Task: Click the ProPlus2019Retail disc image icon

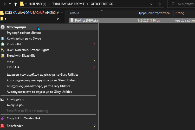Action: [x=72, y=20]
